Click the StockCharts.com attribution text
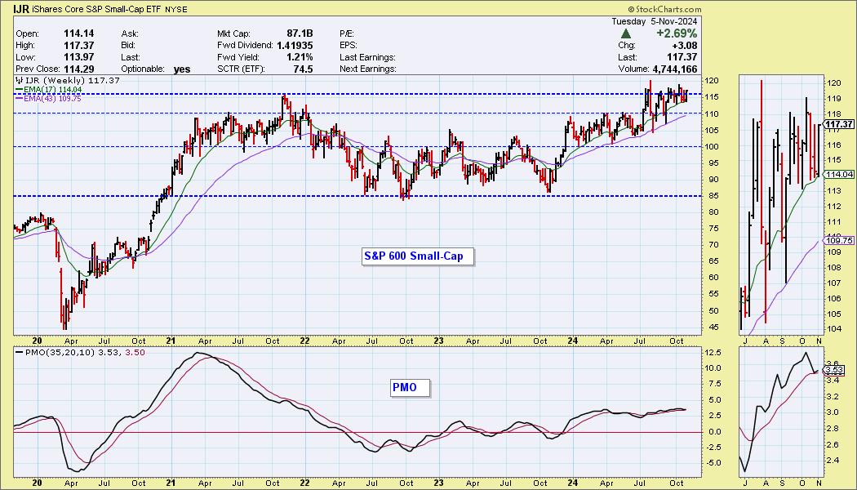The width and height of the screenshot is (857, 490). 664,9
